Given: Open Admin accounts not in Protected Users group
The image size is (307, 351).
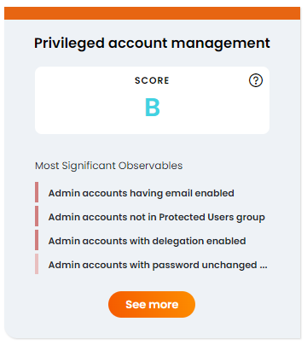Looking at the screenshot, I should point(157,217).
